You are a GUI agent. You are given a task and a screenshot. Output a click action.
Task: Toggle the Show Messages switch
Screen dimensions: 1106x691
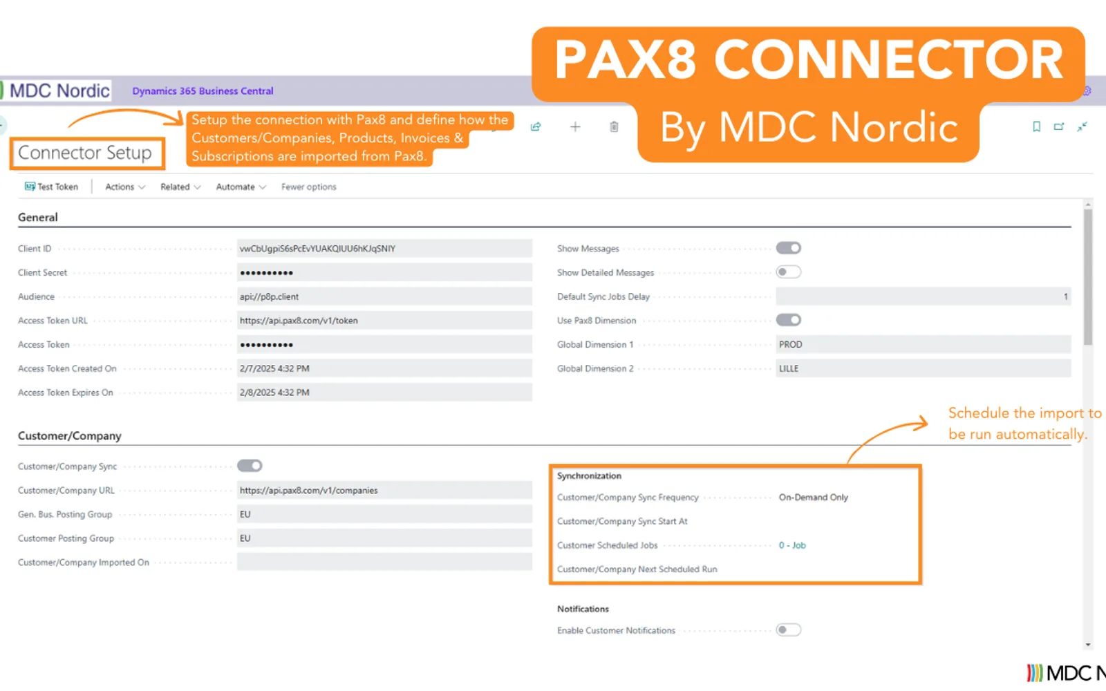[789, 248]
